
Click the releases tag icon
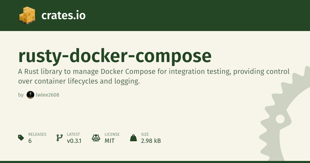pos(21,138)
